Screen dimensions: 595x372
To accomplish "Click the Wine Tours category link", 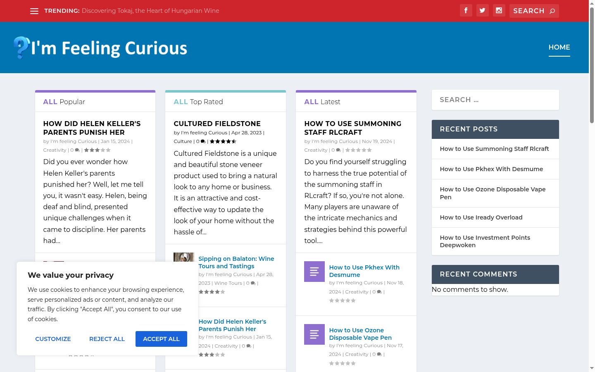I will [x=228, y=283].
